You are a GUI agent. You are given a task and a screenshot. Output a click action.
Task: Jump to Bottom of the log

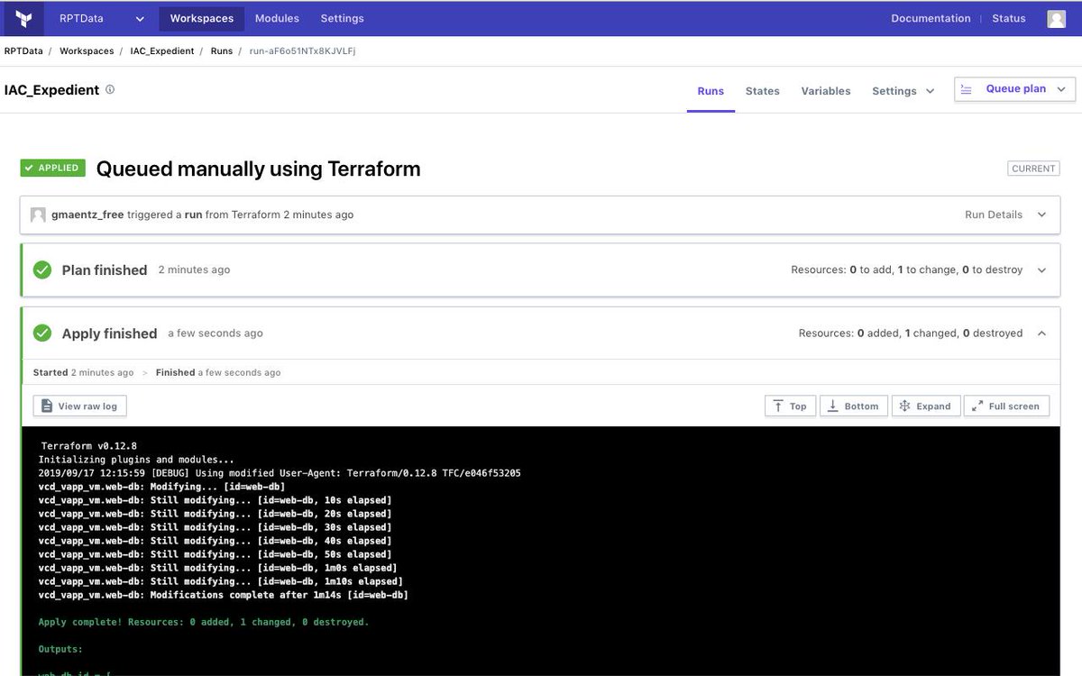pyautogui.click(x=854, y=406)
